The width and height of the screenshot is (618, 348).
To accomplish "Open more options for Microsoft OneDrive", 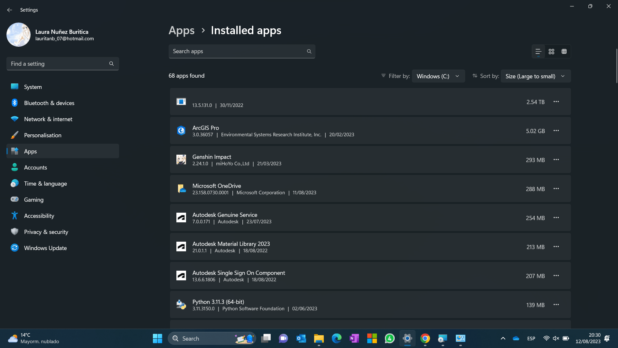I will pos(556,189).
